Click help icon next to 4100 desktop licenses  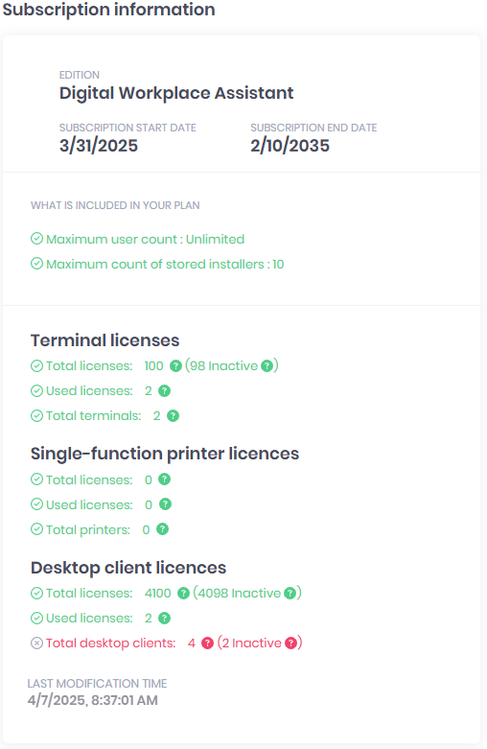[x=183, y=593]
